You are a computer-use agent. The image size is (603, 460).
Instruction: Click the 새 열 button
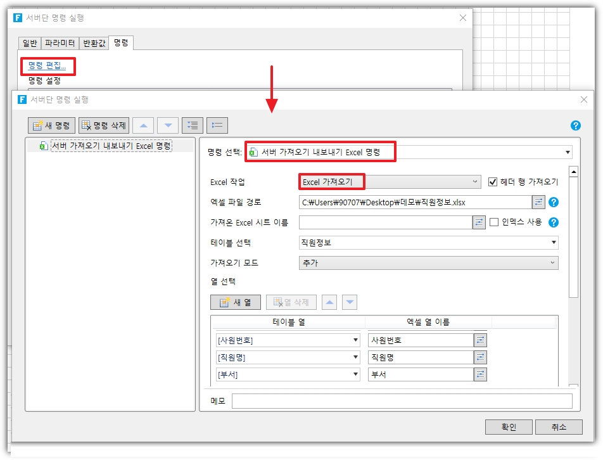[236, 302]
